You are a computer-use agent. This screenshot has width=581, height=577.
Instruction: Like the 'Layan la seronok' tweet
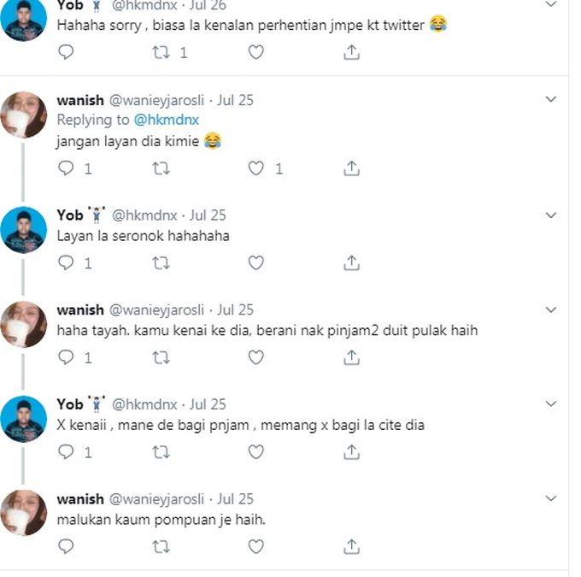pyautogui.click(x=255, y=263)
